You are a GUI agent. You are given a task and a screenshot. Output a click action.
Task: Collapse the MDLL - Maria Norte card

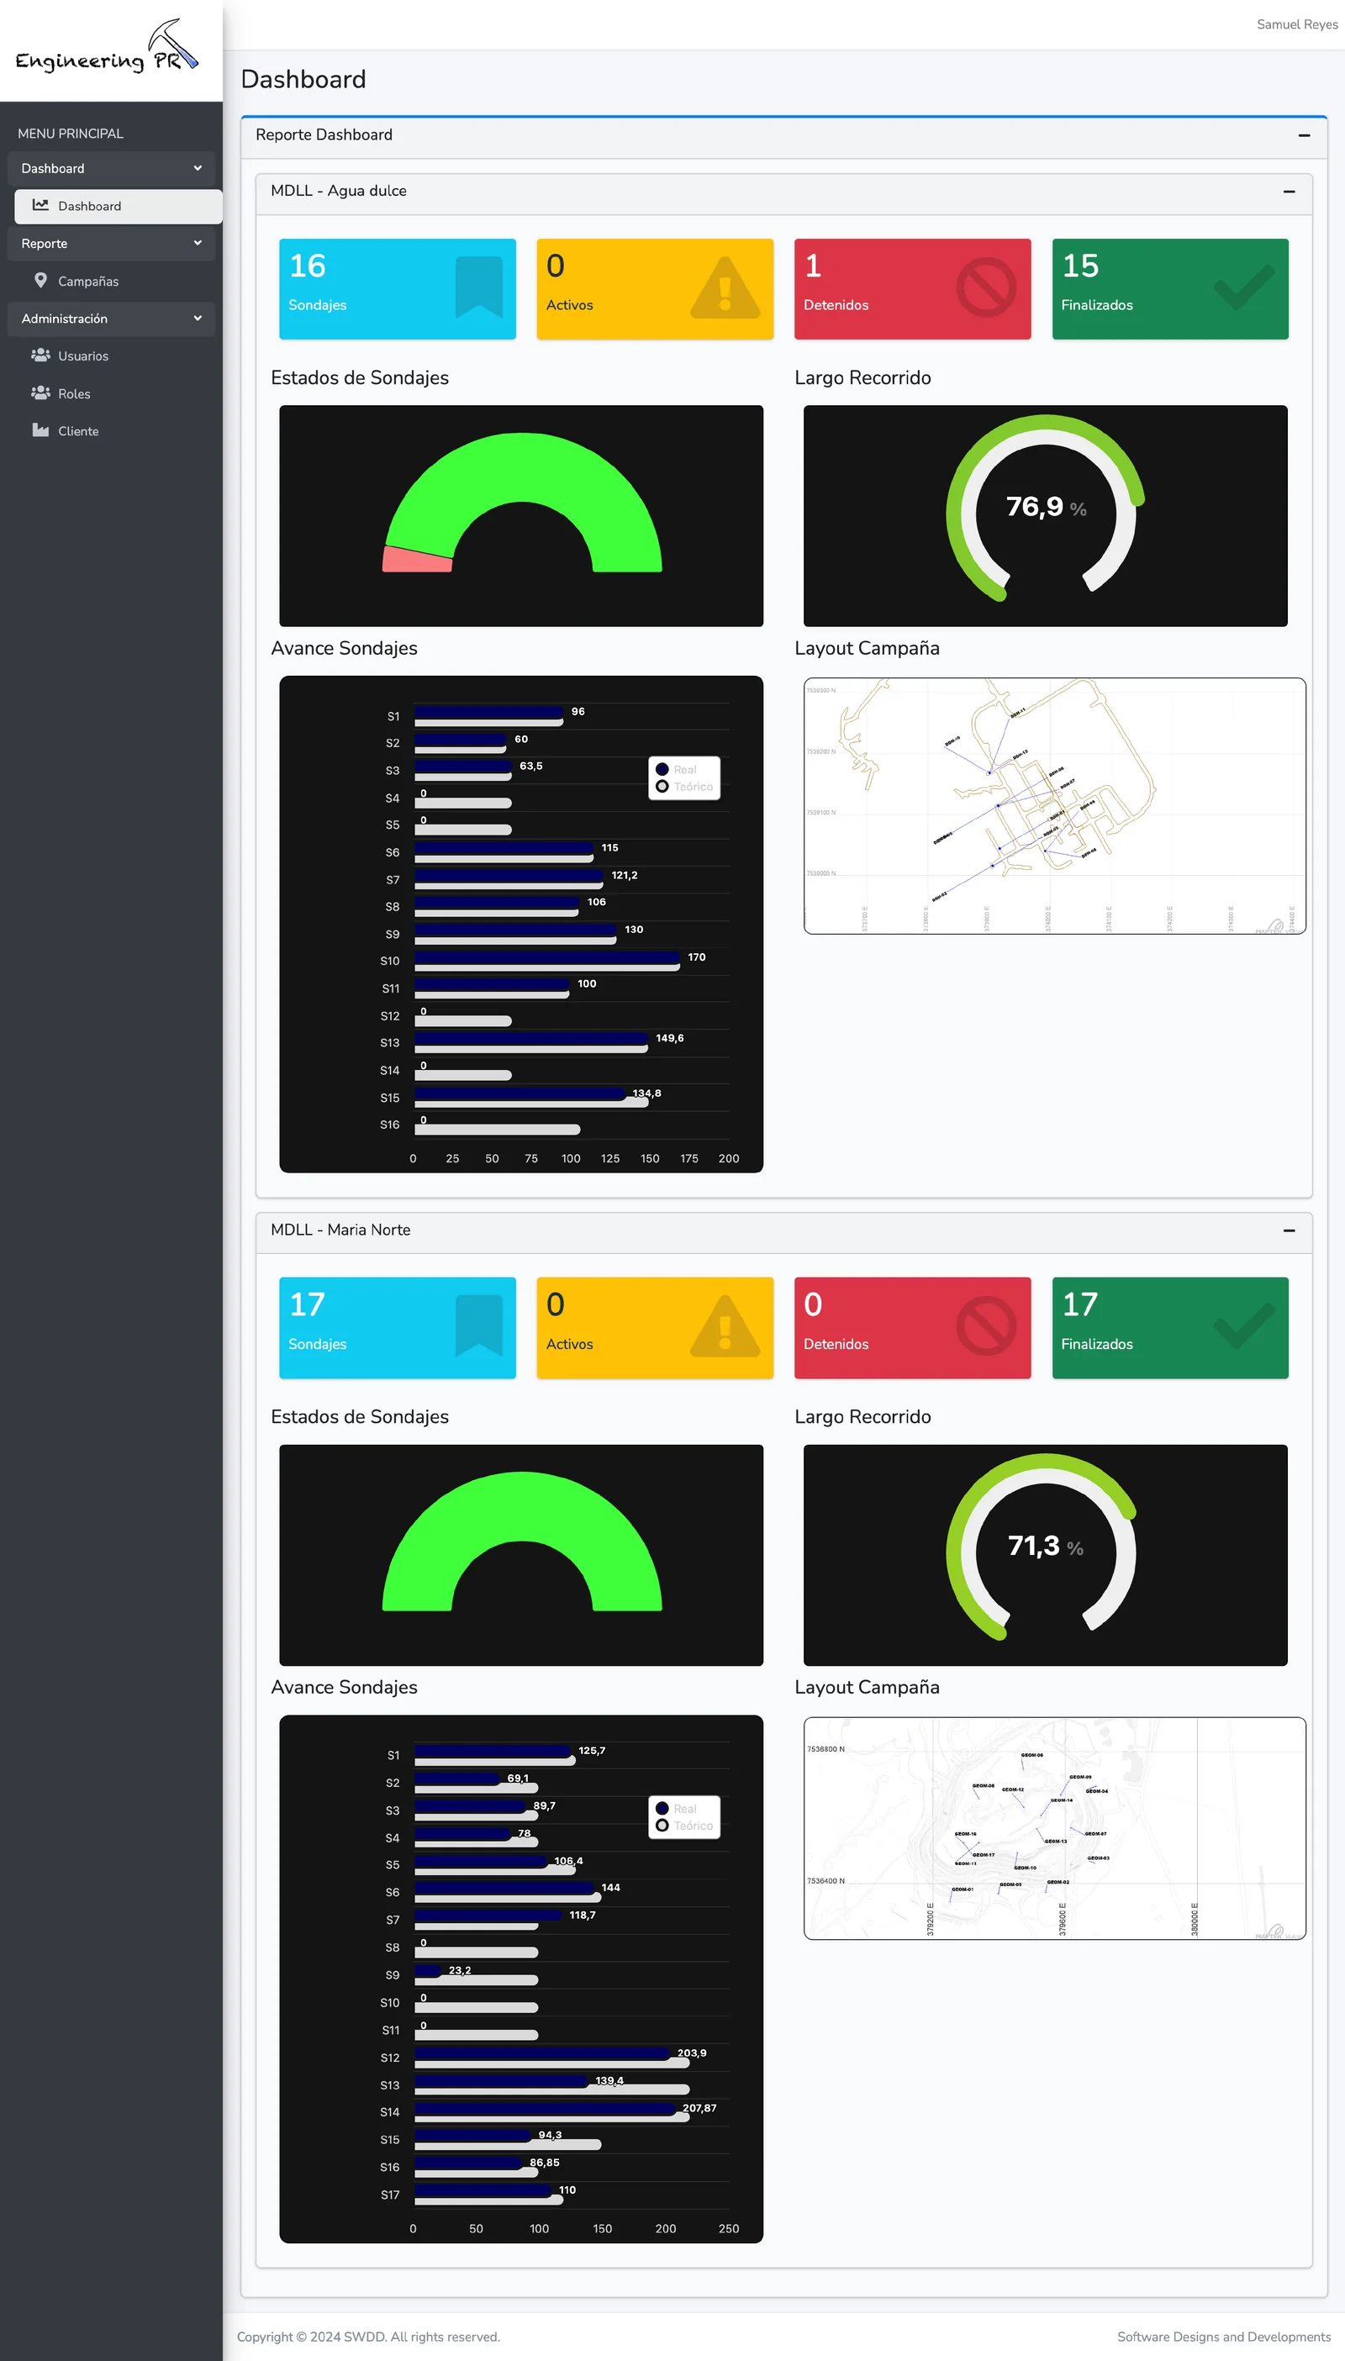click(1289, 1231)
